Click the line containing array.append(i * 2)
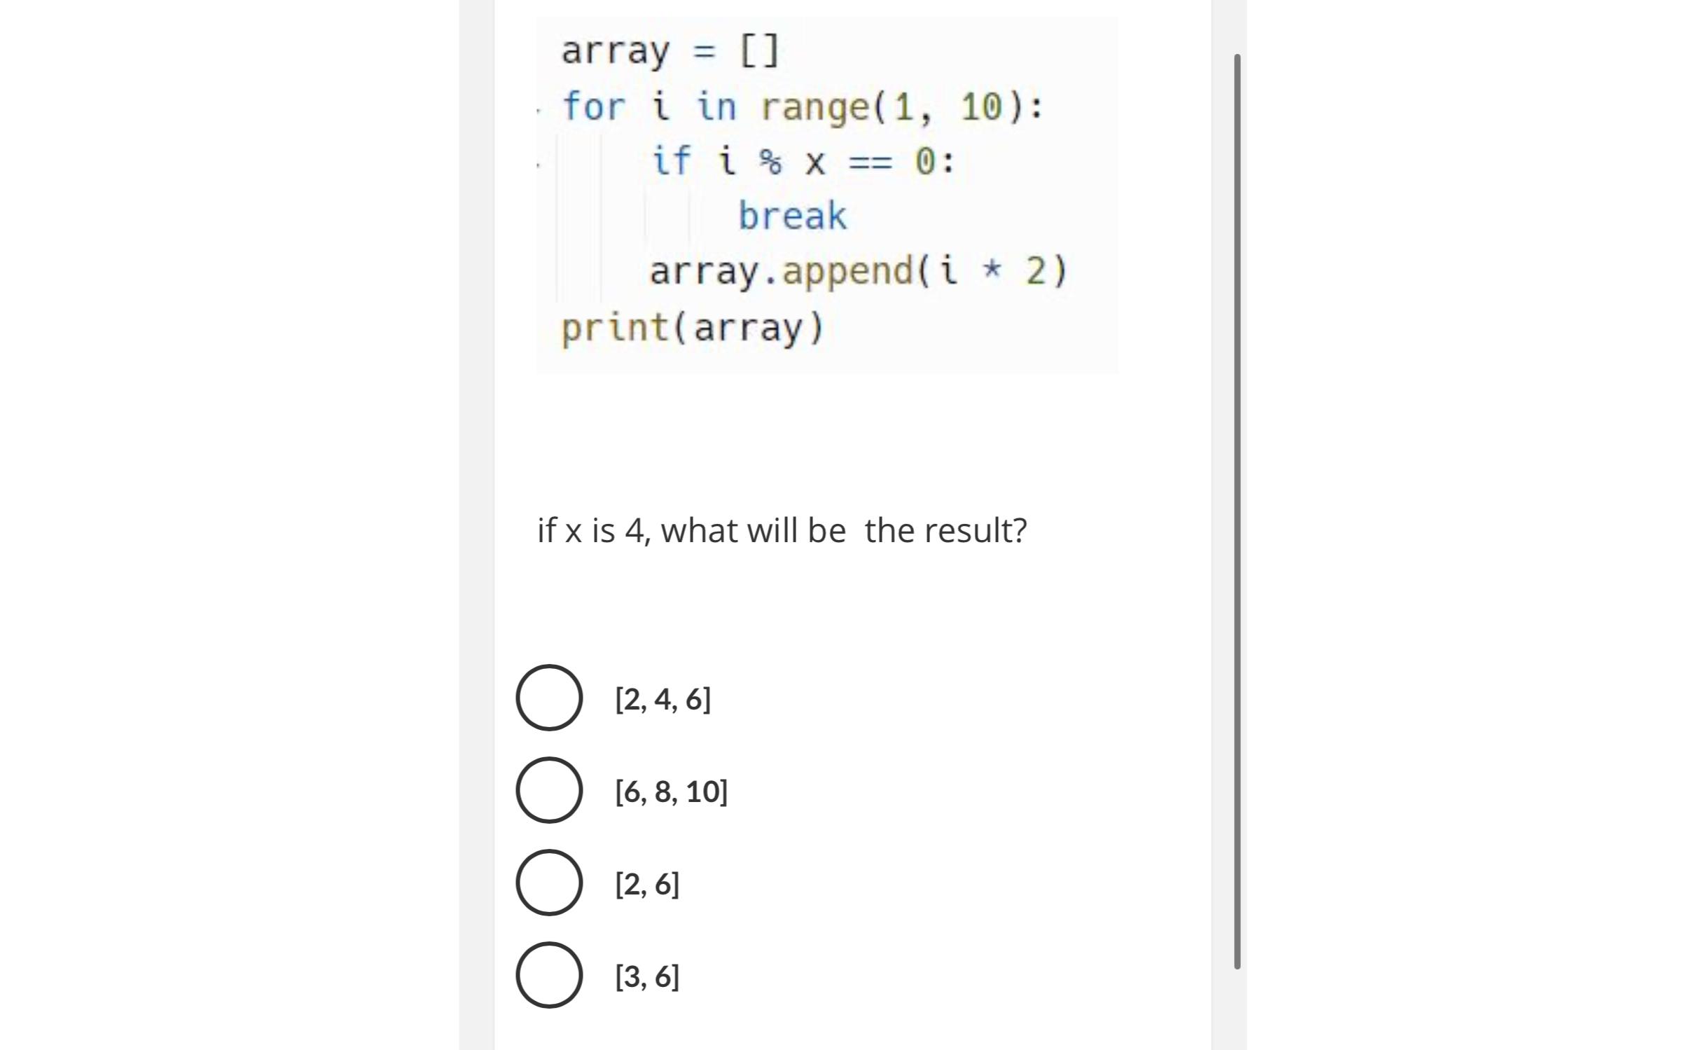 coord(857,271)
